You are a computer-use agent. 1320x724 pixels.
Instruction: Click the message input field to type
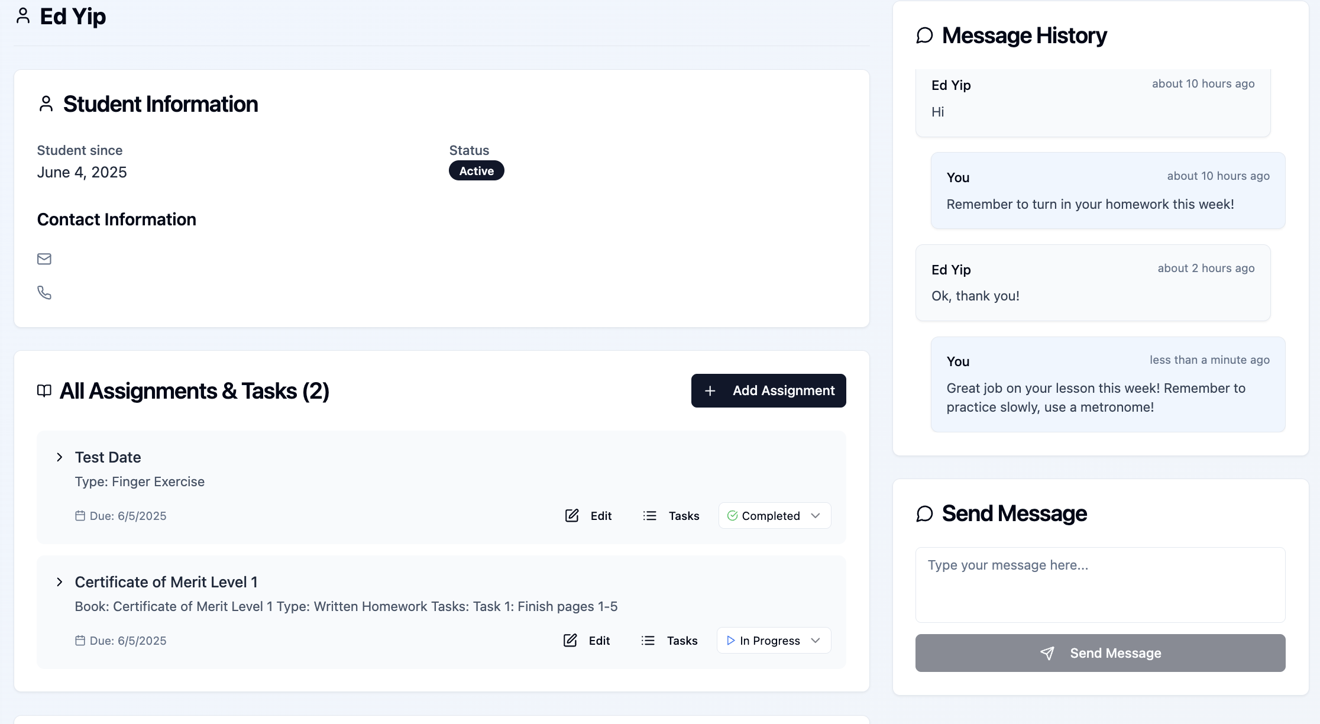coord(1099,584)
